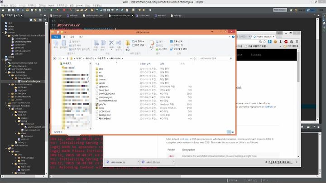Open the file tab in Explorer ribbon

pyautogui.click(x=56, y=37)
